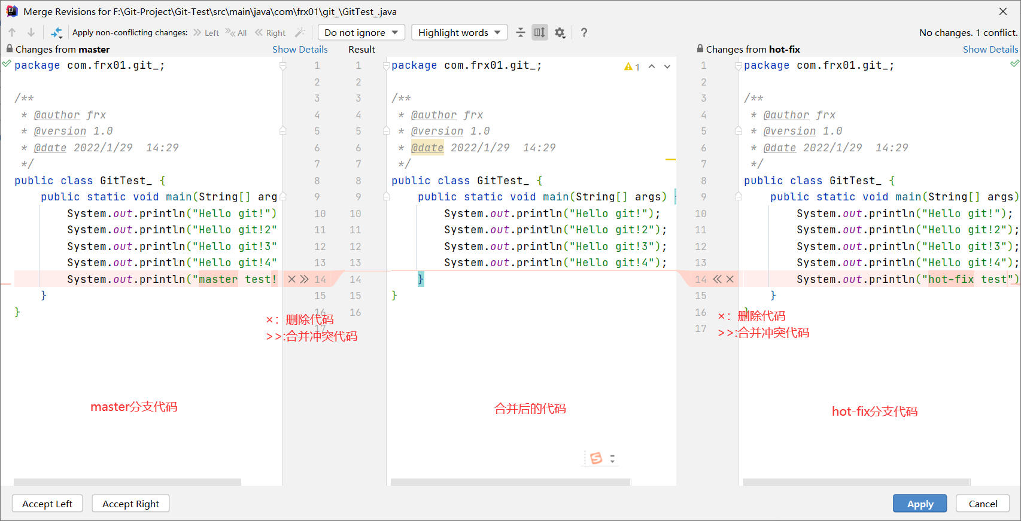Viewport: 1021px width, 521px height.
Task: Apply non-conflicting changes from Left
Action: click(x=206, y=33)
